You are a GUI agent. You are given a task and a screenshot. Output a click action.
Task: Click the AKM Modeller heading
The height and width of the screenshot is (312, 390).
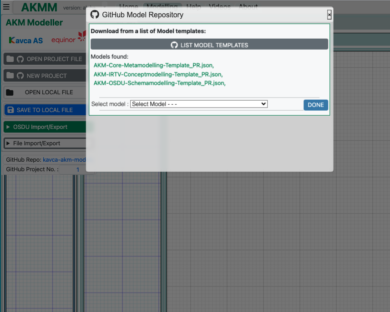click(x=34, y=23)
